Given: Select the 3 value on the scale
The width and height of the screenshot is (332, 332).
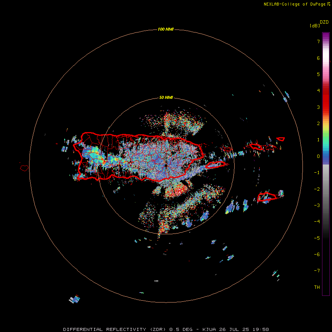Looking at the screenshot, I should [x=318, y=107].
